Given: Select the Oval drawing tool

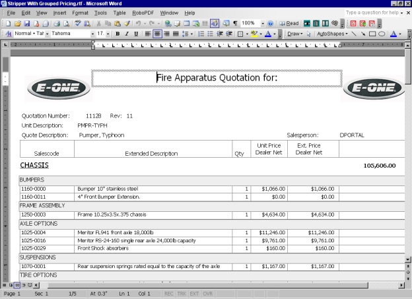Looking at the screenshot, I should click(x=382, y=34).
